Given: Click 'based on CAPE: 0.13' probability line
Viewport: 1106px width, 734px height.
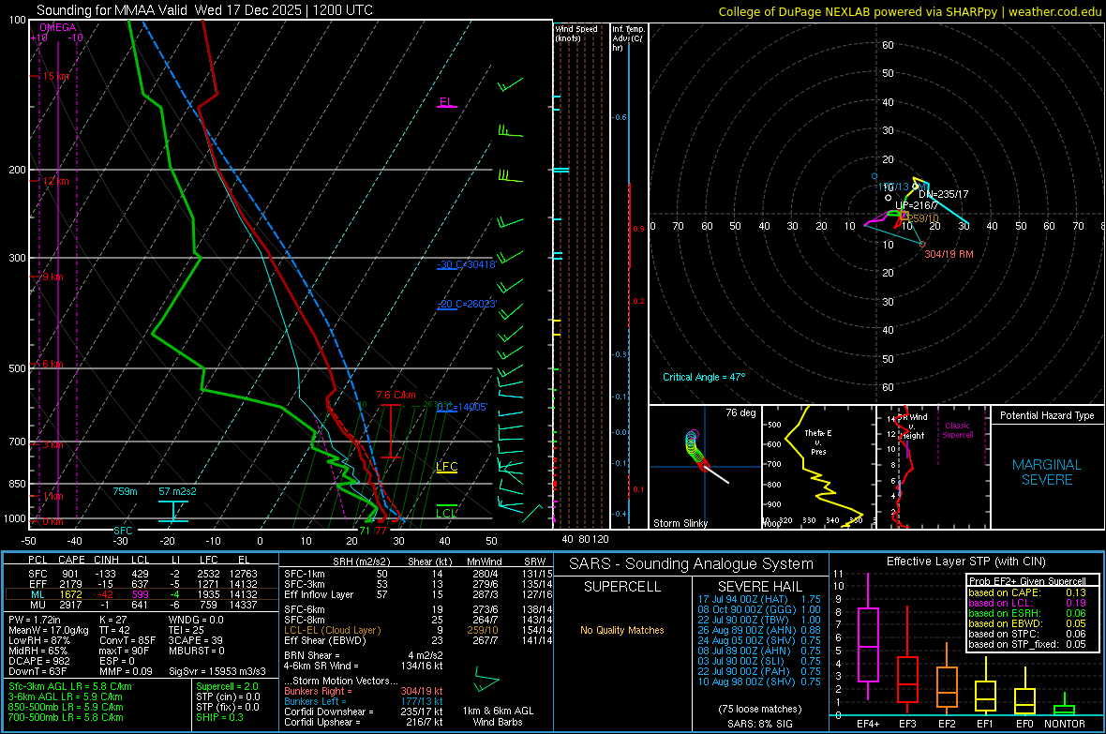Looking at the screenshot, I should point(1027,592).
